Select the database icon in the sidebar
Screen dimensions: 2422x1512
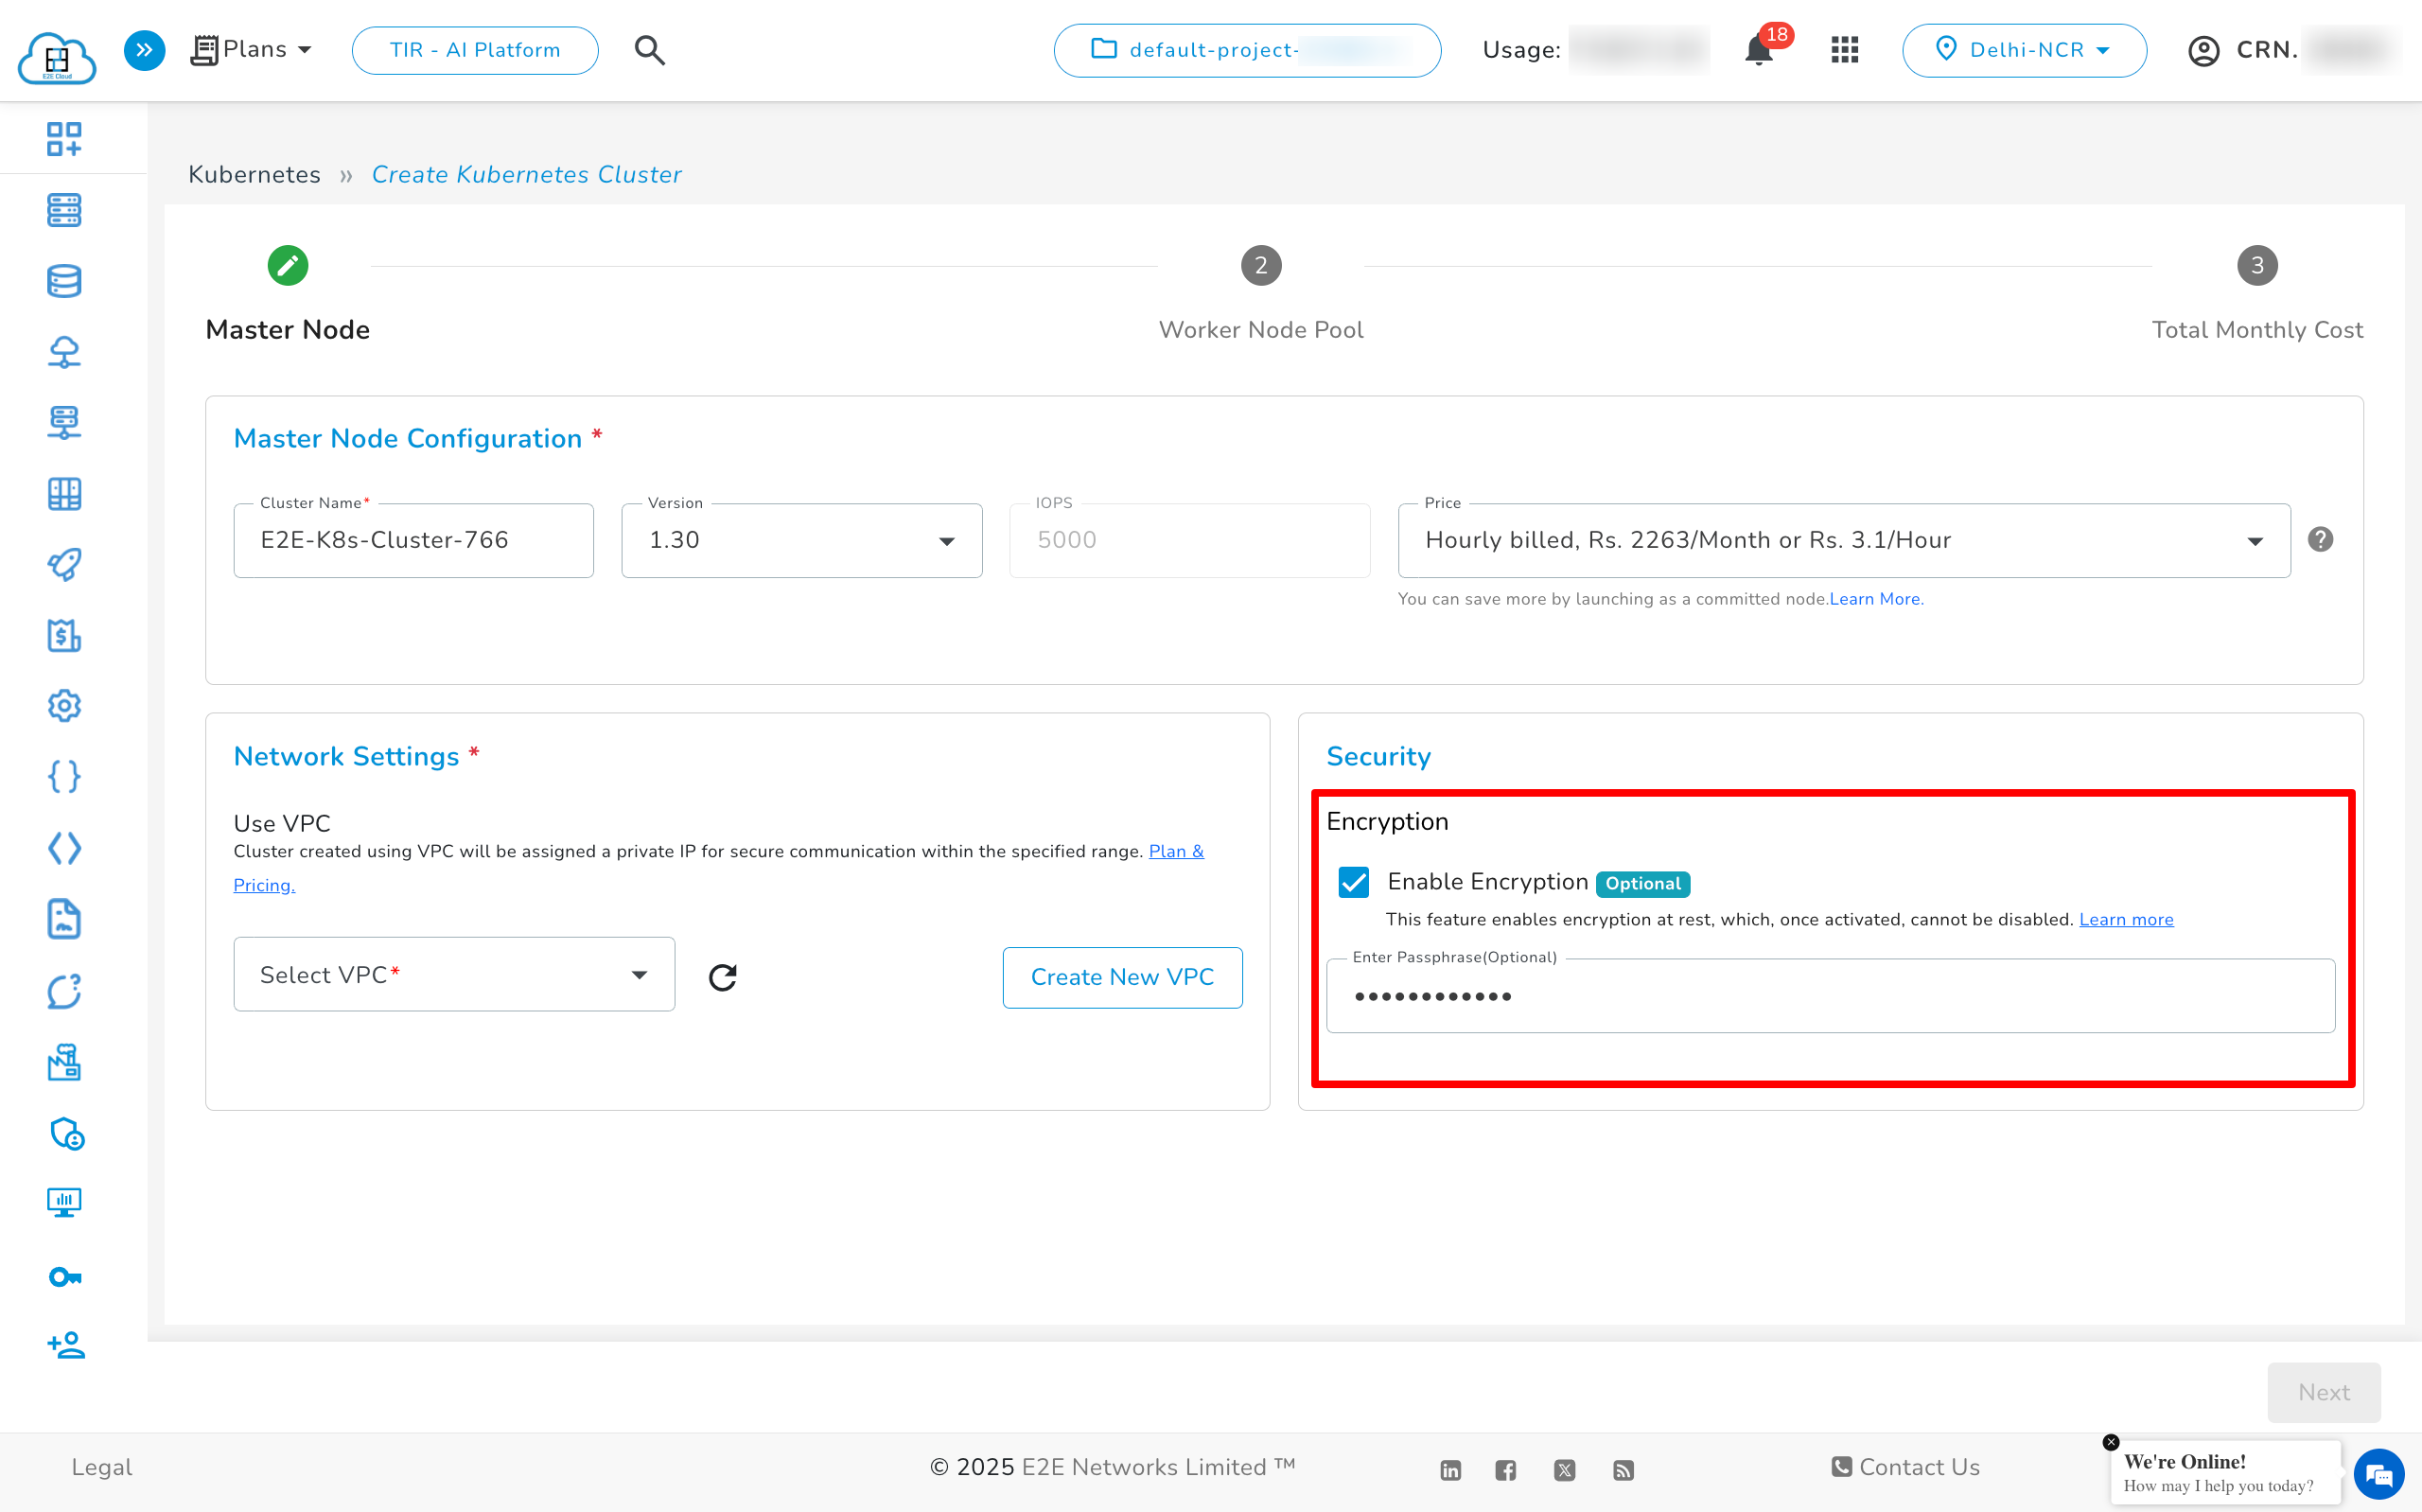(x=64, y=281)
